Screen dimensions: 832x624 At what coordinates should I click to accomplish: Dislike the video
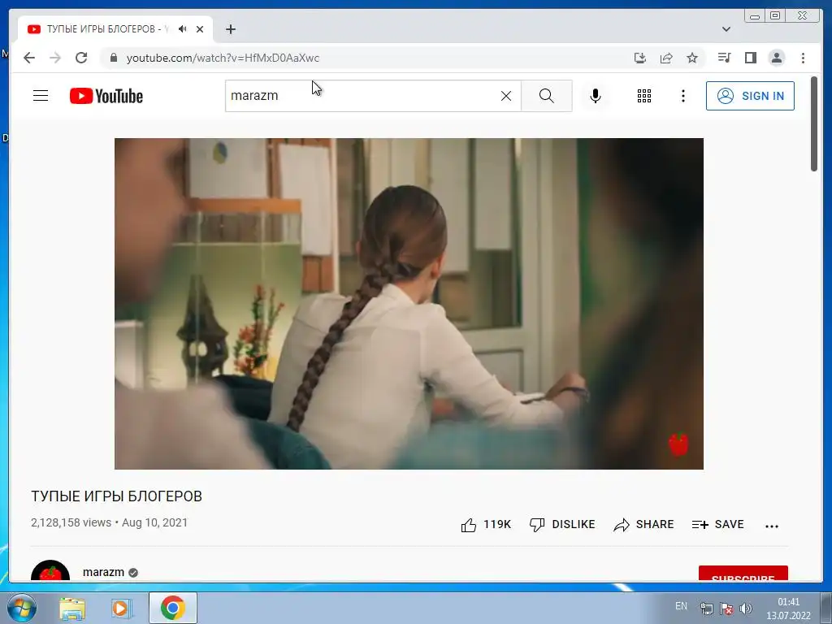tap(562, 525)
